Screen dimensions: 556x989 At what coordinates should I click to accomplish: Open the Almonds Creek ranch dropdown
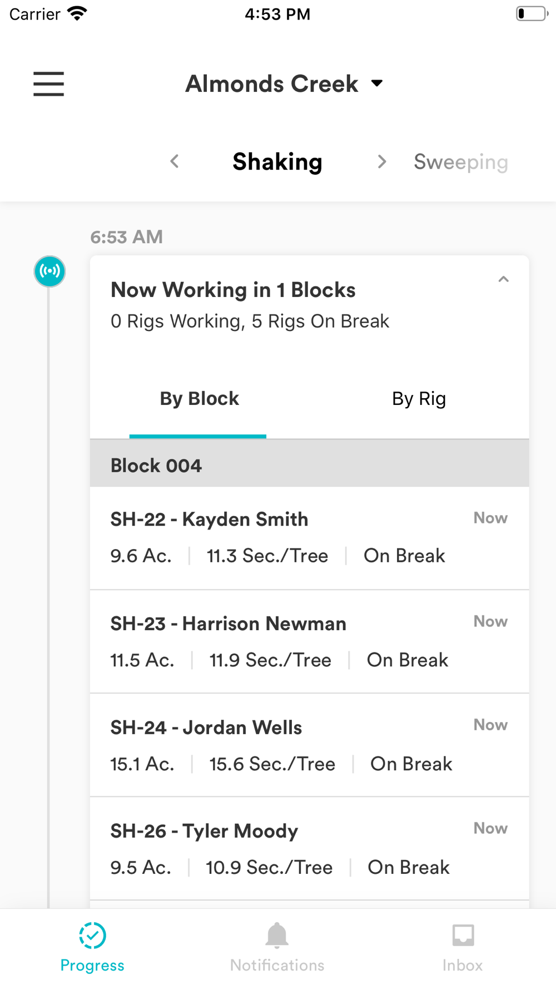(x=284, y=83)
